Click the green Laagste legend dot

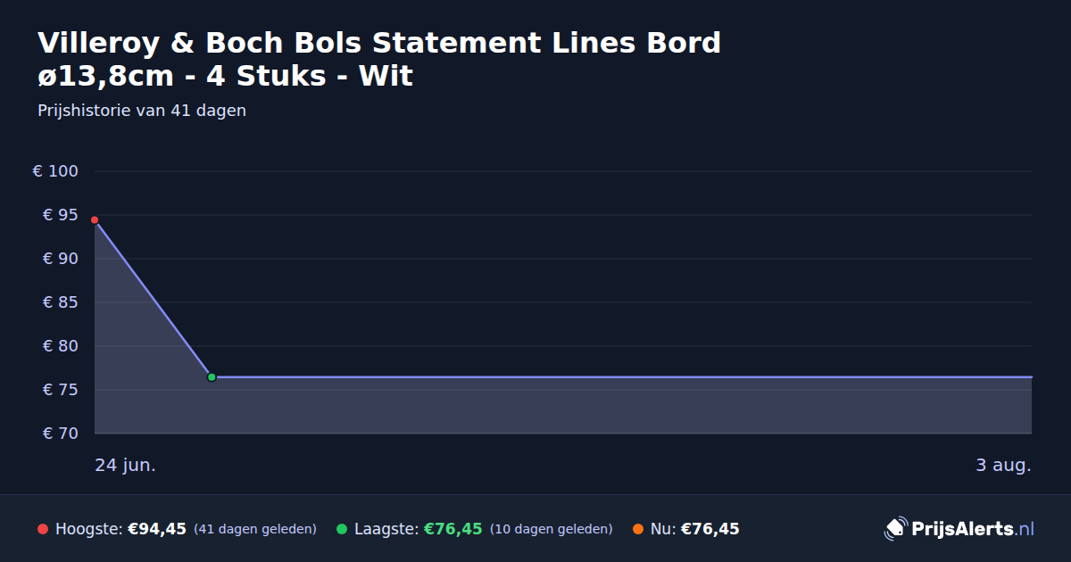(x=342, y=529)
